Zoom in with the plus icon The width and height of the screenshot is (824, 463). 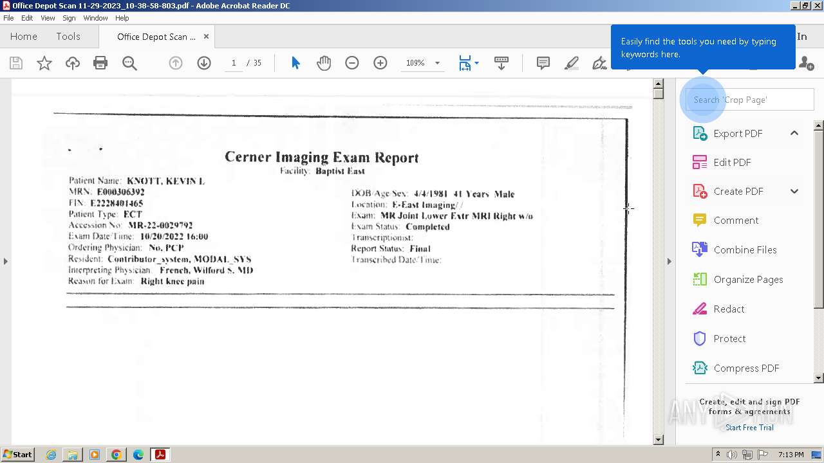tap(380, 63)
